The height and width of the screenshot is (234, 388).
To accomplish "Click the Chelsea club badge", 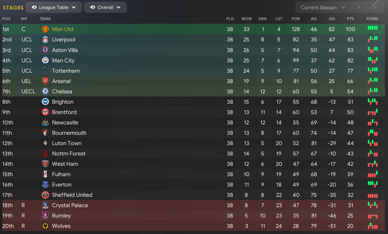I will point(45,91).
